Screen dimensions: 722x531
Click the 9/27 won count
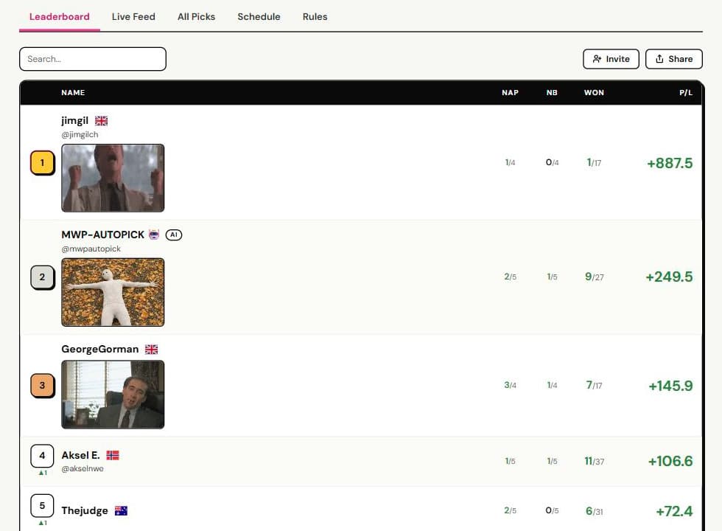(x=594, y=277)
